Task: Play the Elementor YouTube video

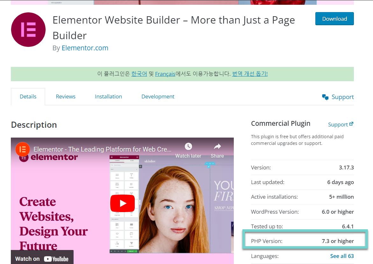Action: (x=123, y=203)
